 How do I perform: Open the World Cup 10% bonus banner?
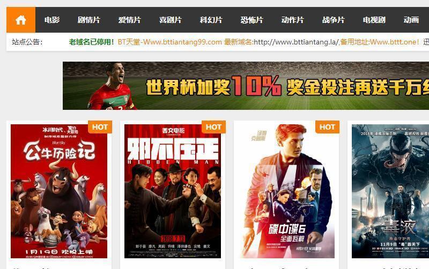point(246,86)
